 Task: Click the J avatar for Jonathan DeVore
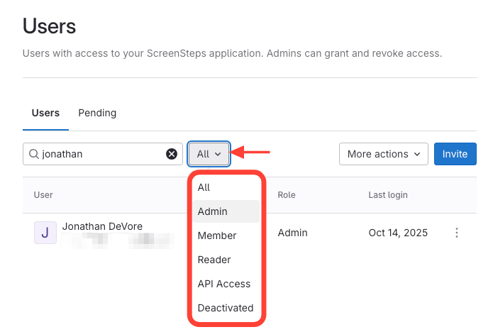tap(45, 233)
